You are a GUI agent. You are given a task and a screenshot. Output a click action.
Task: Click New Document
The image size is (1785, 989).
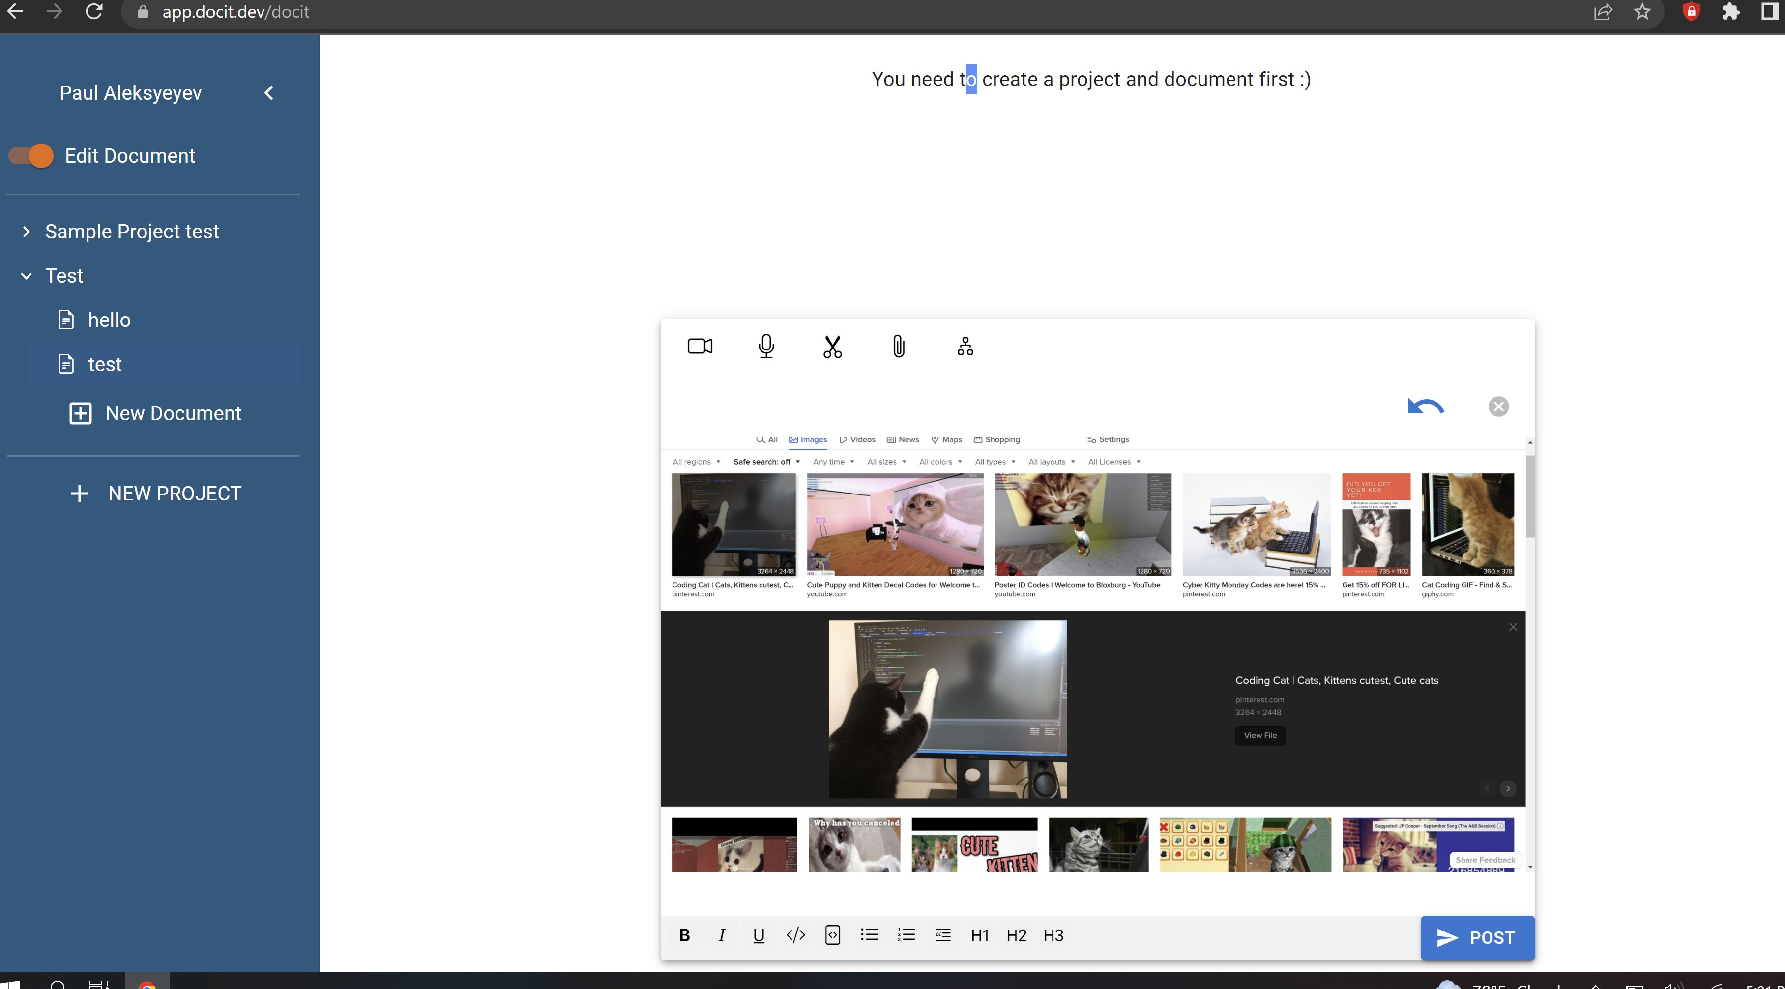[x=156, y=414]
